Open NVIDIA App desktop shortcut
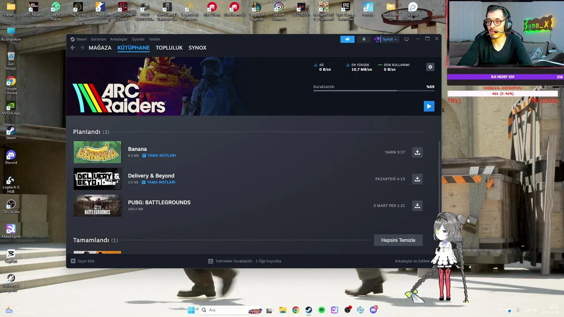Image resolution: width=564 pixels, height=317 pixels. coord(11,108)
